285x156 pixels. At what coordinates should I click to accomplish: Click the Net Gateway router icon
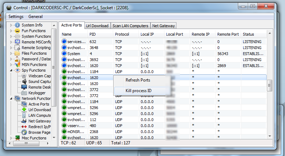point(24,121)
